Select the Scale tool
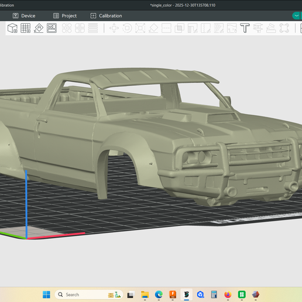Viewport: 302px width, 302px height. tap(140, 28)
